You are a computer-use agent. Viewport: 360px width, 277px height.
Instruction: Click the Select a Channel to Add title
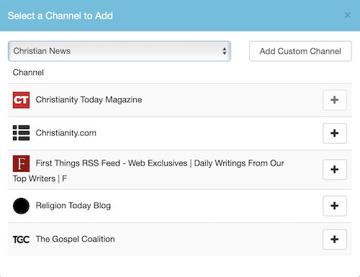pyautogui.click(x=60, y=16)
